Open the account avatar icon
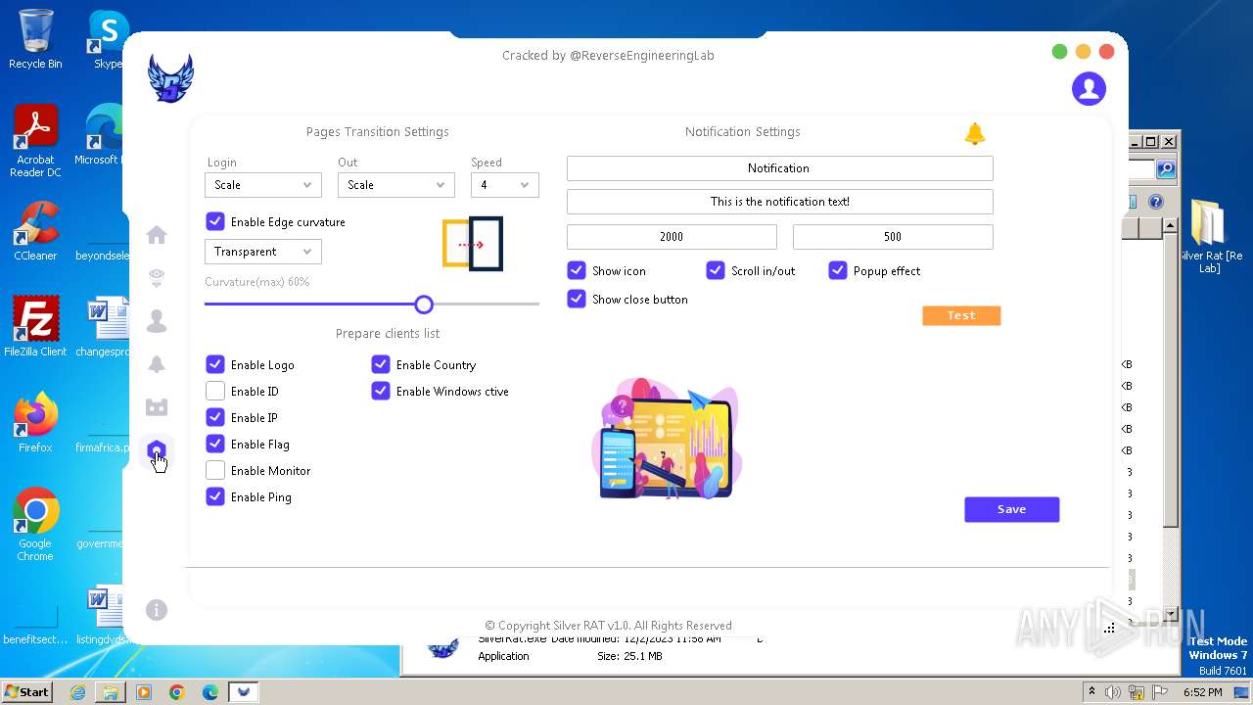The height and width of the screenshot is (705, 1253). [1089, 88]
